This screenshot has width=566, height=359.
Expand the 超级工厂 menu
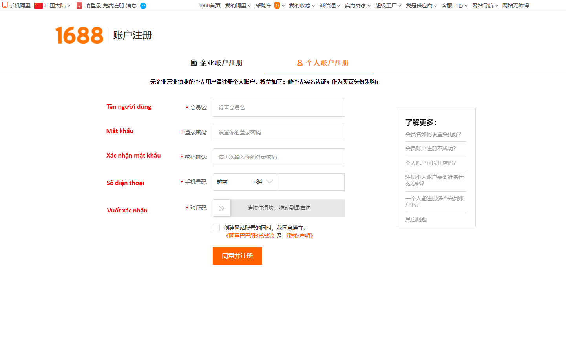388,5
